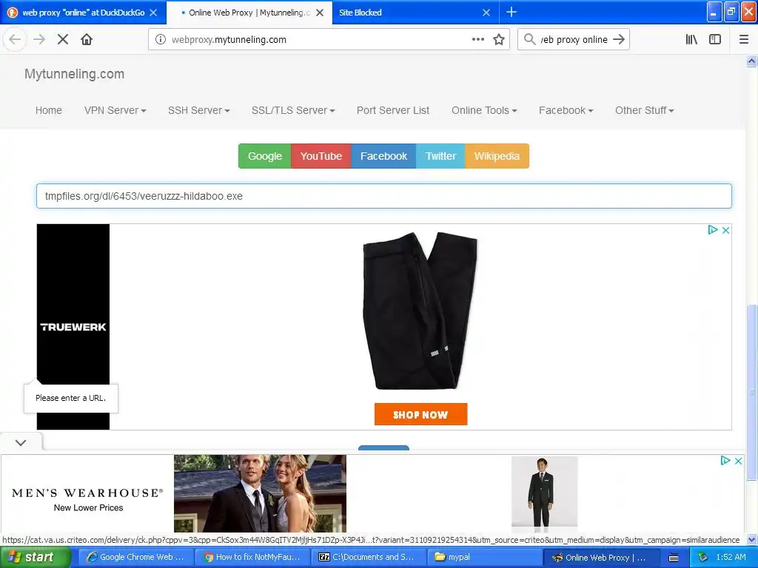The image size is (758, 568).
Task: Expand the Facebook dropdown in navbar
Action: [566, 110]
